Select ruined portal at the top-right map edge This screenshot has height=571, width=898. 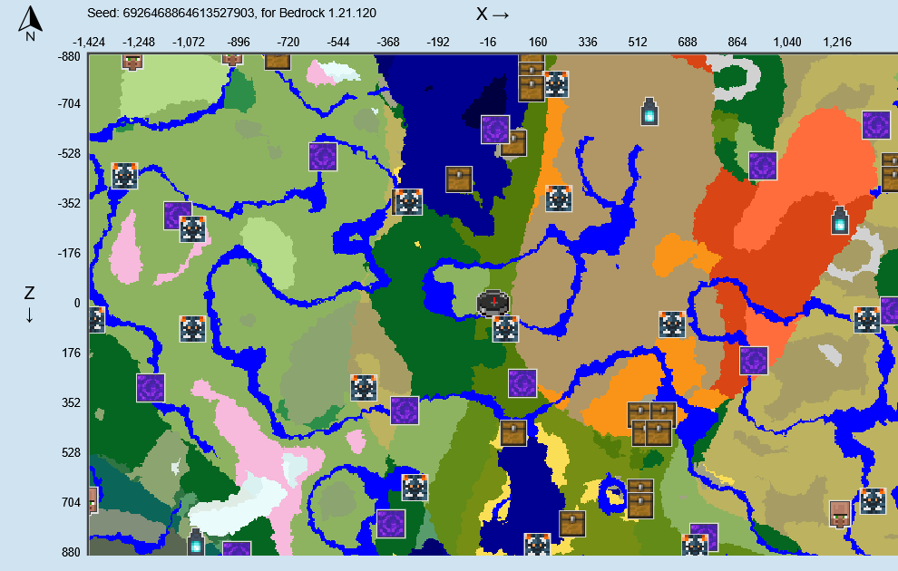click(876, 125)
